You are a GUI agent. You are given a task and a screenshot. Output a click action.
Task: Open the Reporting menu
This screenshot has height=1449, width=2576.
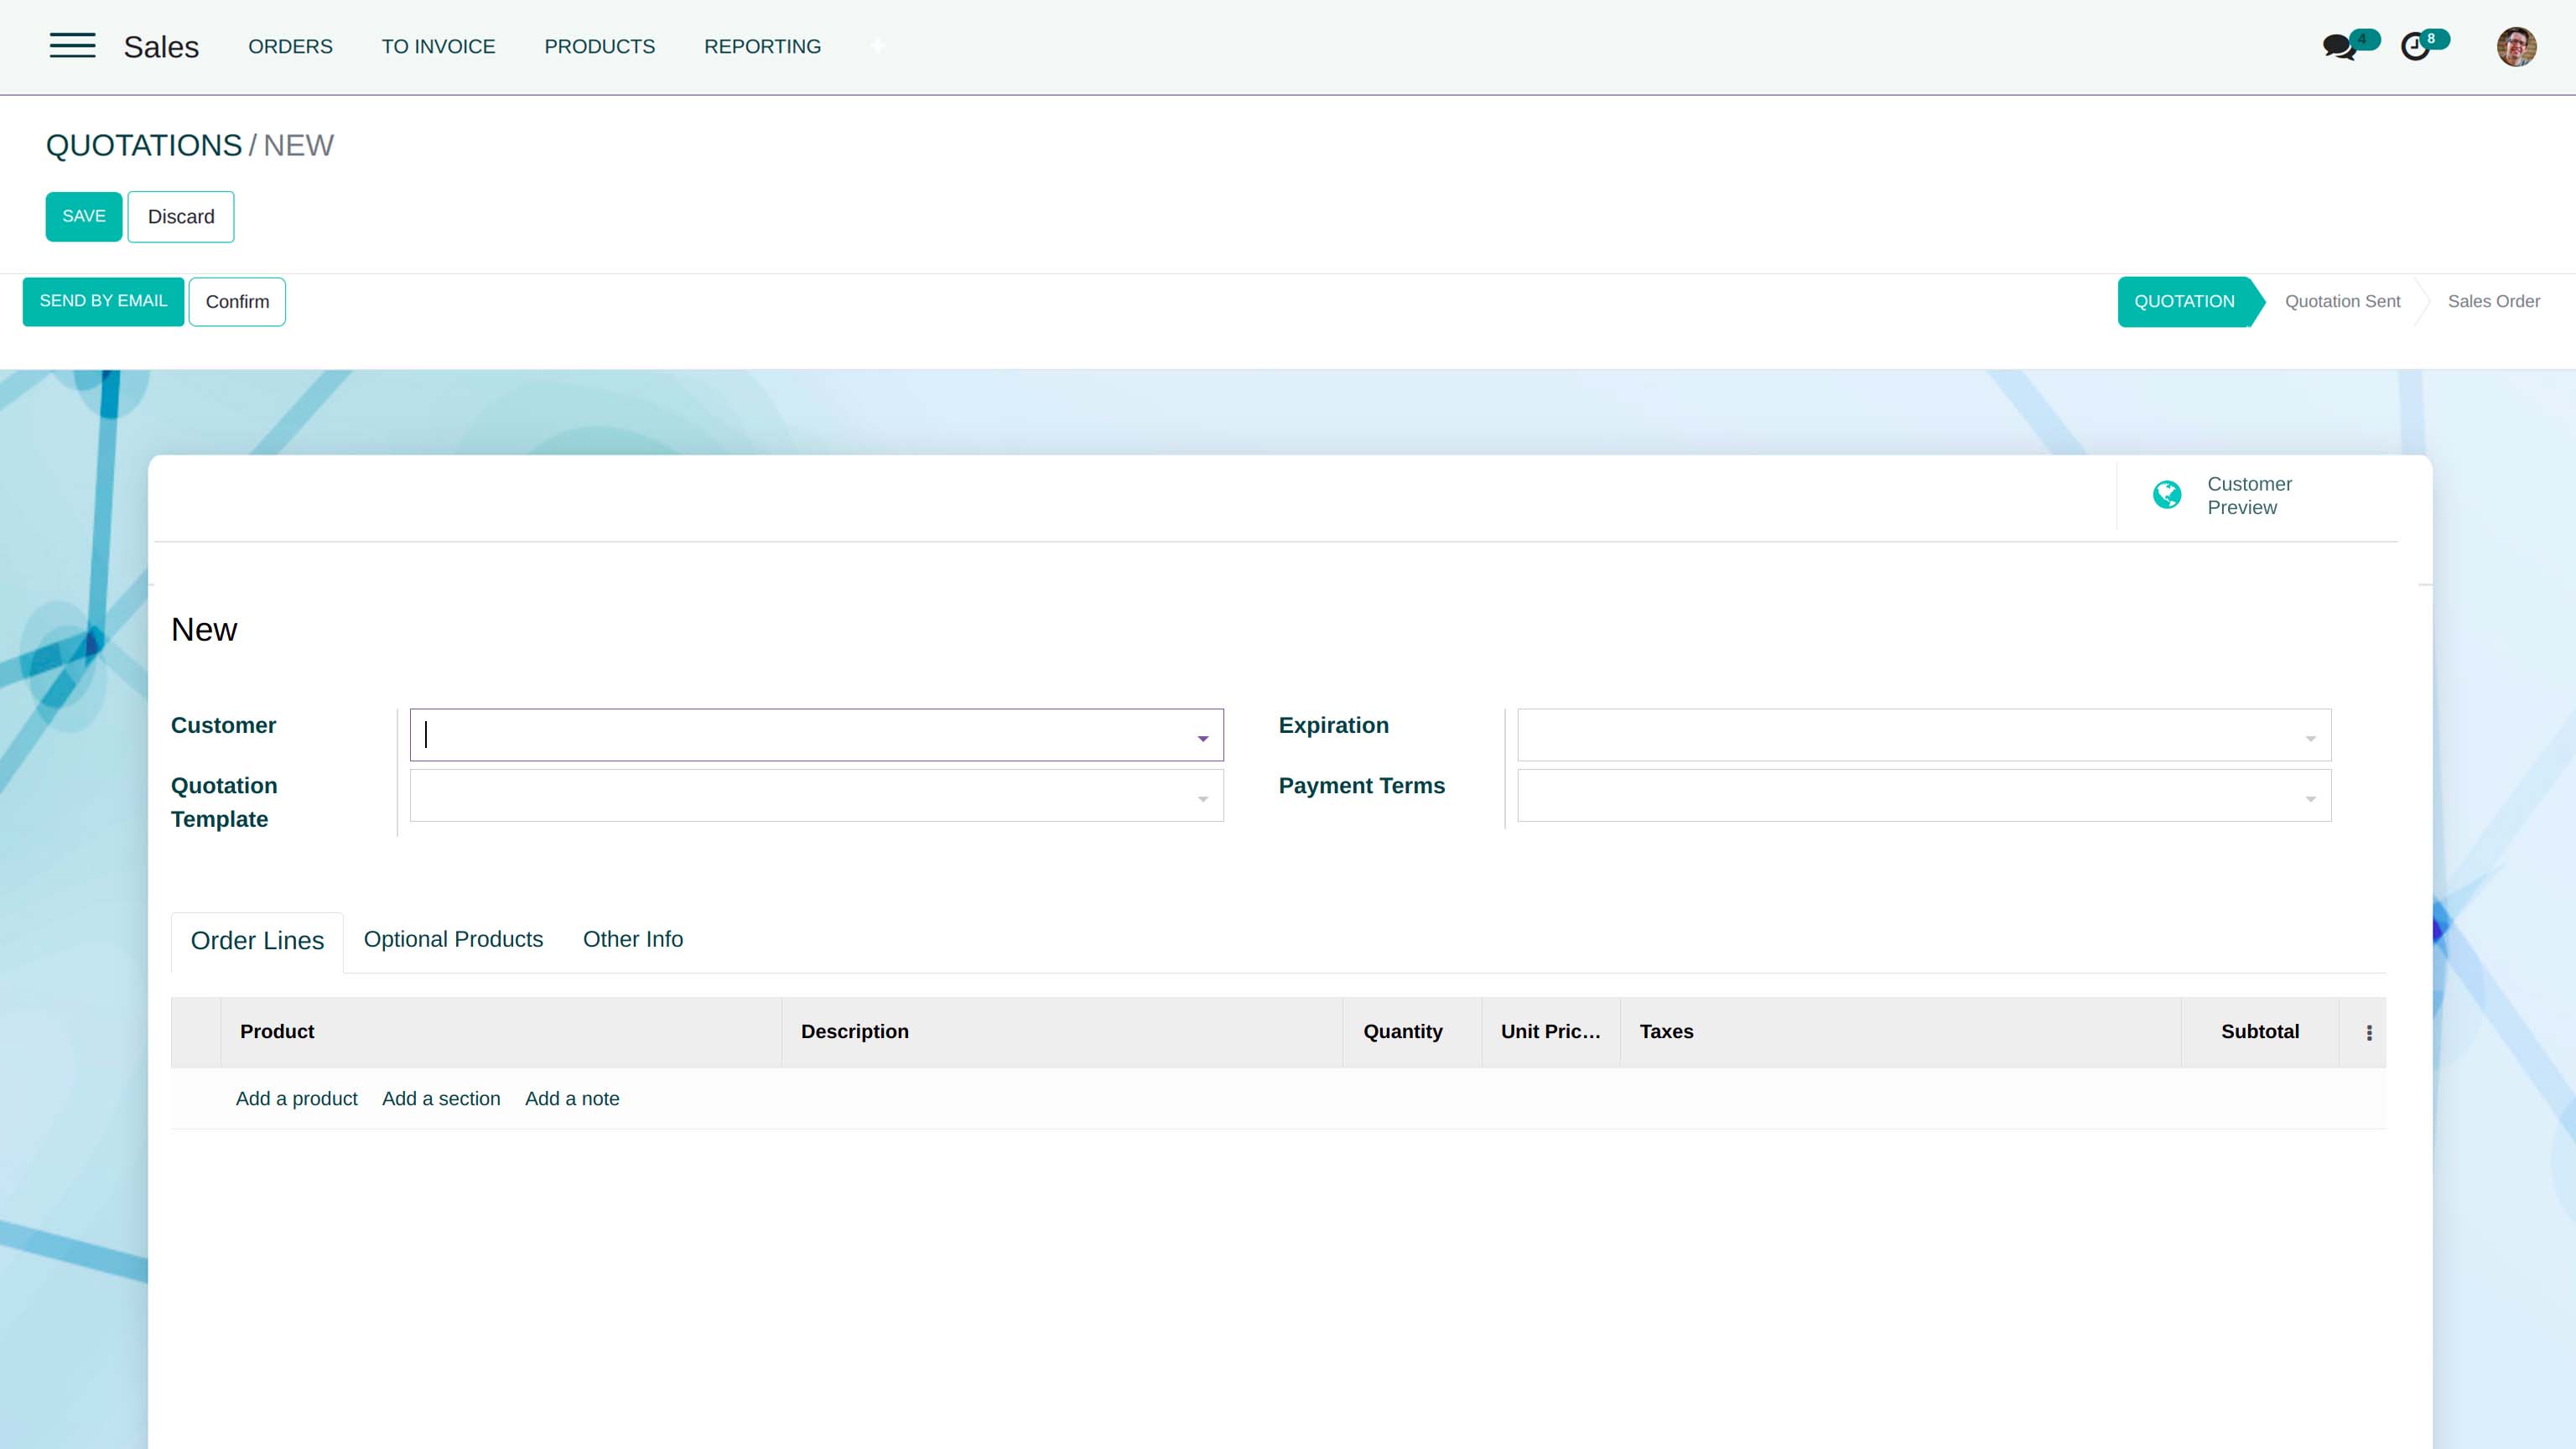tap(762, 47)
